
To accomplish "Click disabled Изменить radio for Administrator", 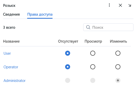I will click(118, 80).
